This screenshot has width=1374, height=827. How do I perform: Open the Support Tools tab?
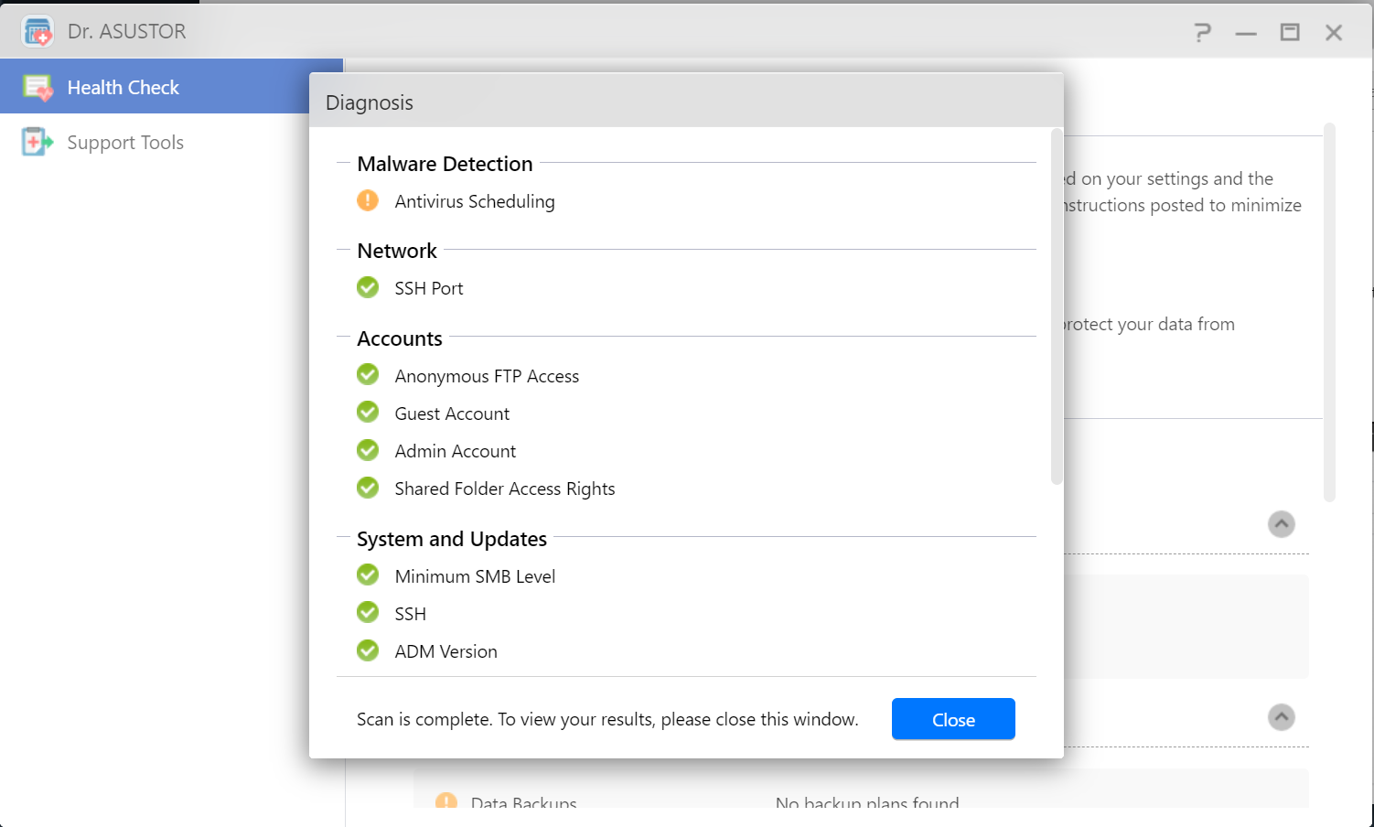point(125,143)
